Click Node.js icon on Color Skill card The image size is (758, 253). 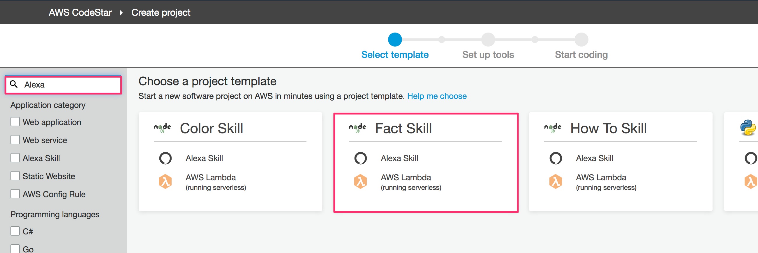[x=162, y=128]
